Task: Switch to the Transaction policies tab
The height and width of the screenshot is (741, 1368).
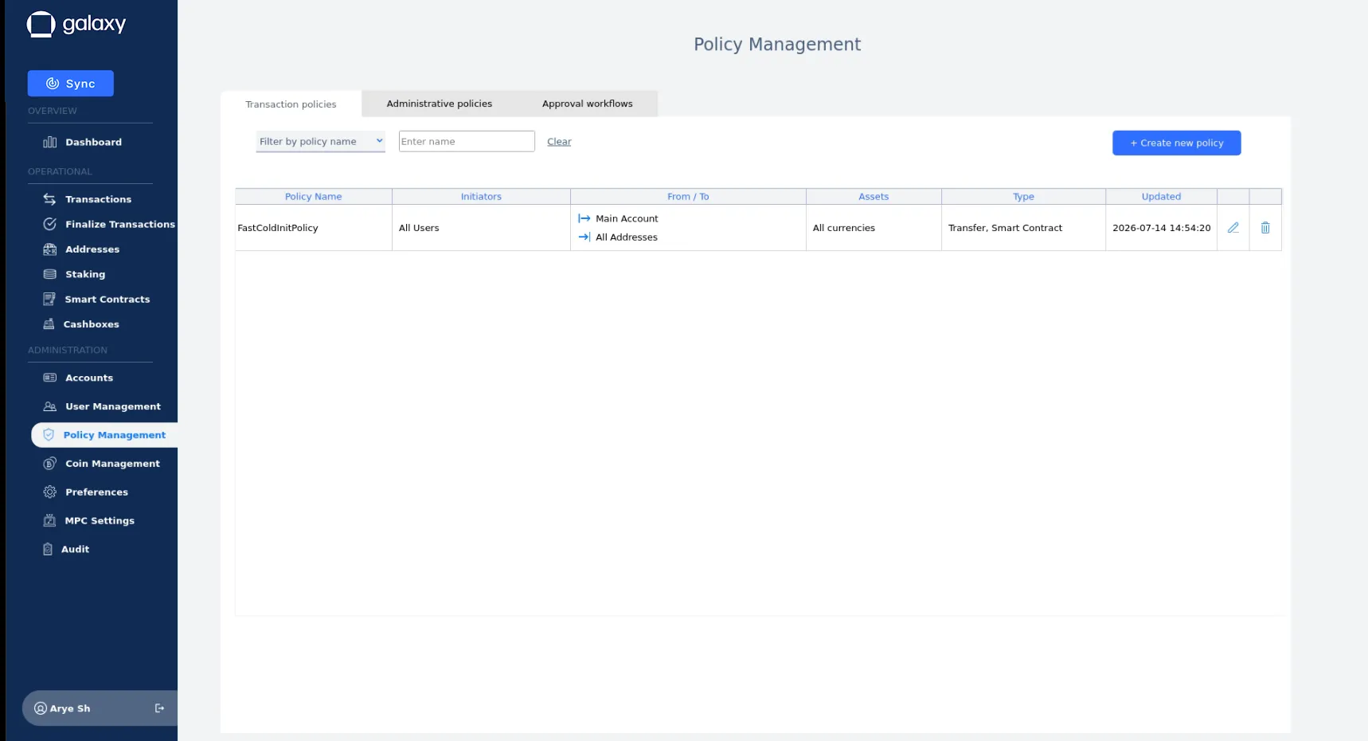Action: tap(291, 104)
